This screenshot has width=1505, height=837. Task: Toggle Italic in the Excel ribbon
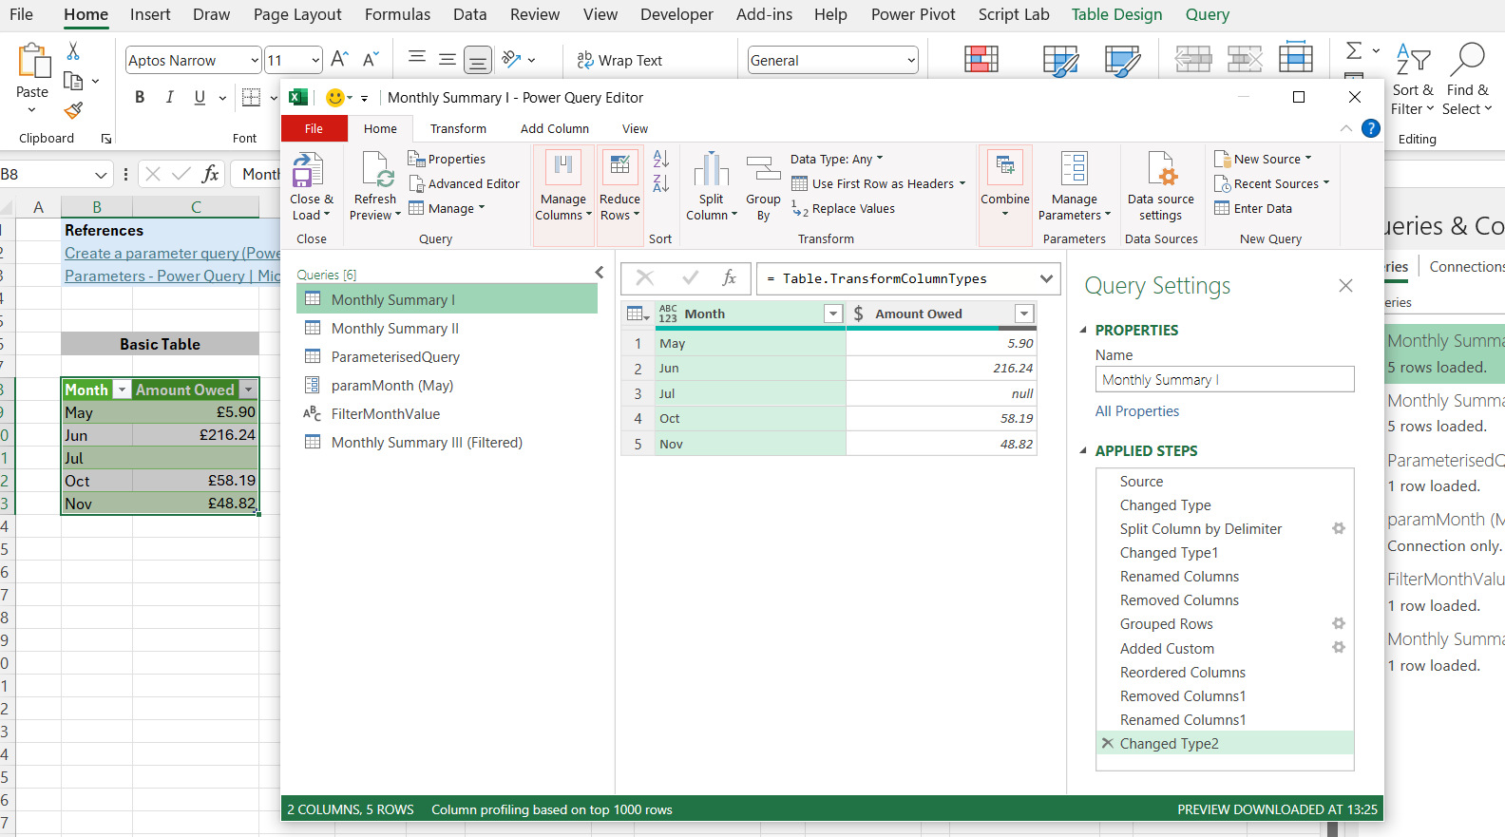coord(170,97)
